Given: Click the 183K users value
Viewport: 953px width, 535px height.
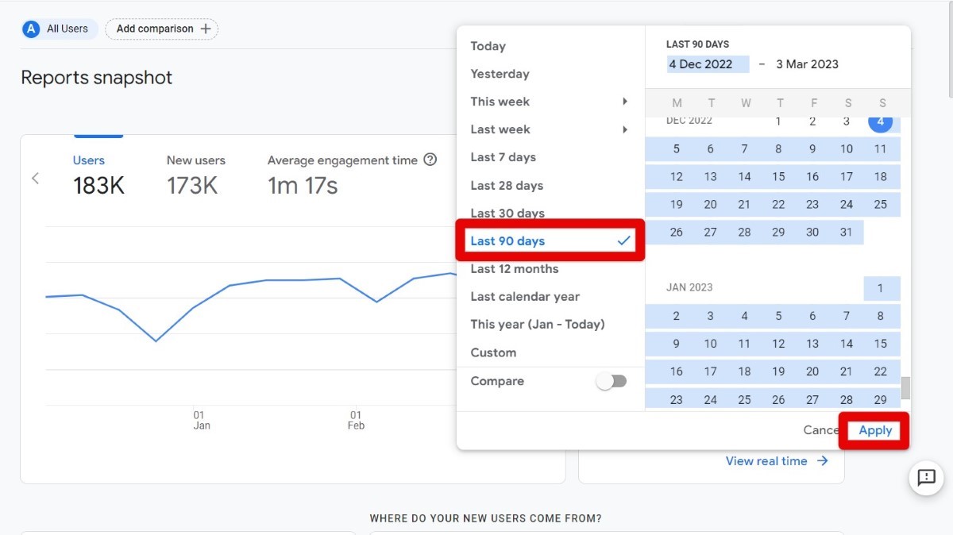Looking at the screenshot, I should click(98, 186).
